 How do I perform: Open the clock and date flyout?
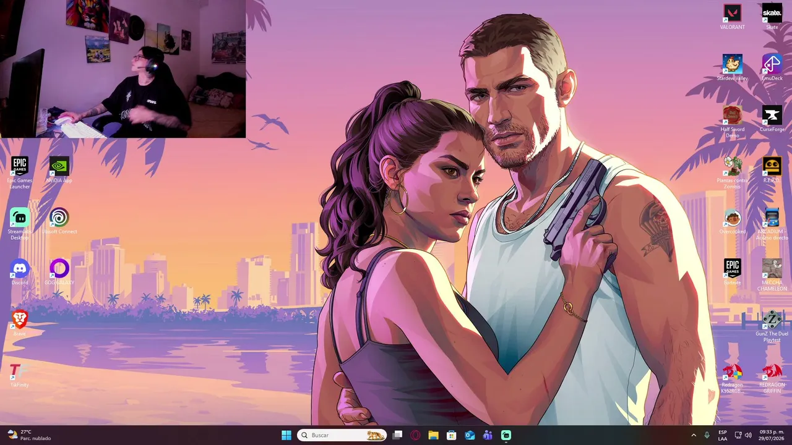pos(771,435)
